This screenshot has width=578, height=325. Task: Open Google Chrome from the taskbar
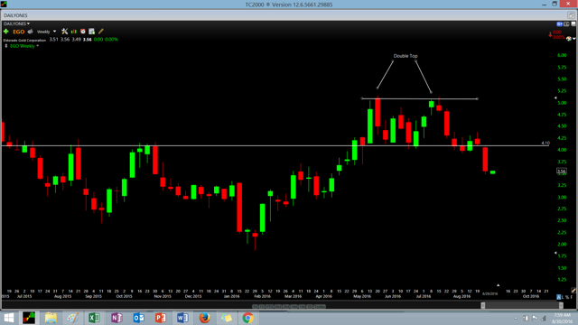pyautogui.click(x=247, y=318)
